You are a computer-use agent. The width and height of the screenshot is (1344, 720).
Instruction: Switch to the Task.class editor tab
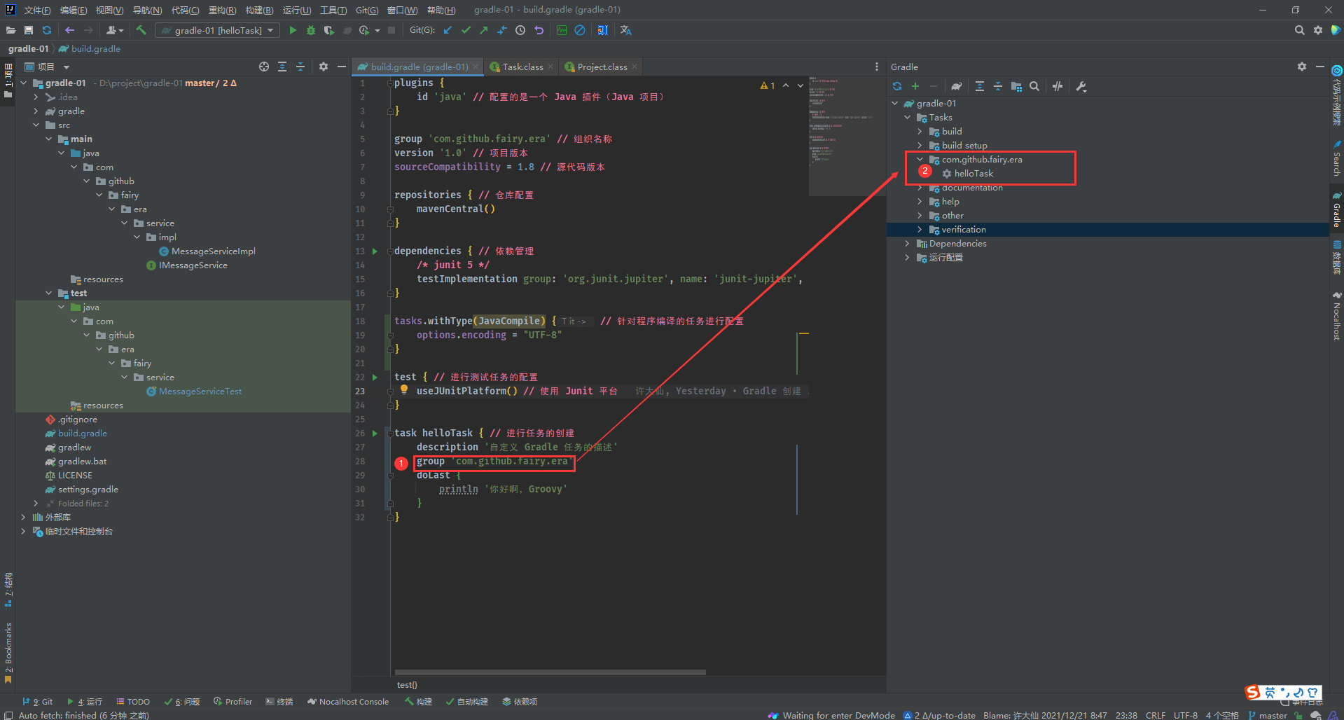click(x=522, y=67)
